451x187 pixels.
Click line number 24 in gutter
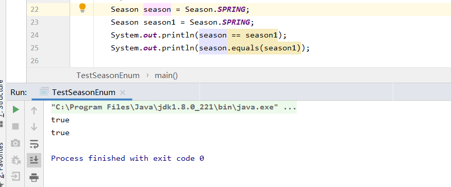35,35
